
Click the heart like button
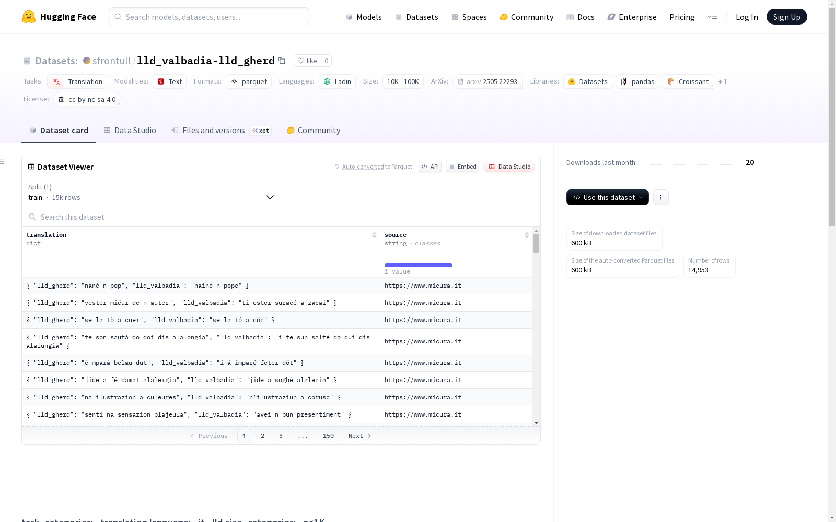click(307, 61)
